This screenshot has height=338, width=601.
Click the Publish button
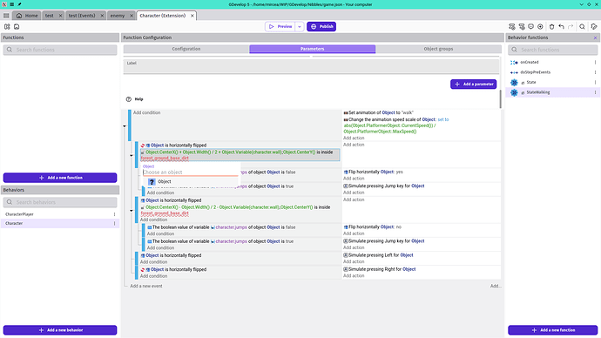pyautogui.click(x=321, y=26)
